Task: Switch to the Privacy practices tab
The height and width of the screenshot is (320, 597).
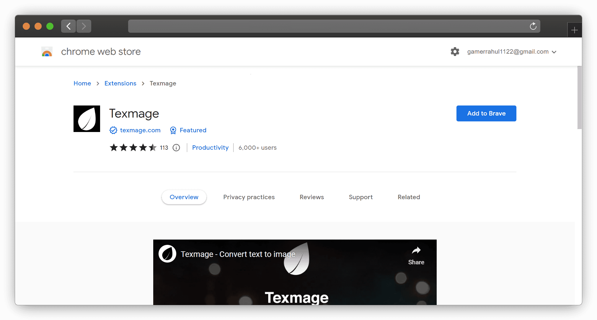Action: coord(249,197)
